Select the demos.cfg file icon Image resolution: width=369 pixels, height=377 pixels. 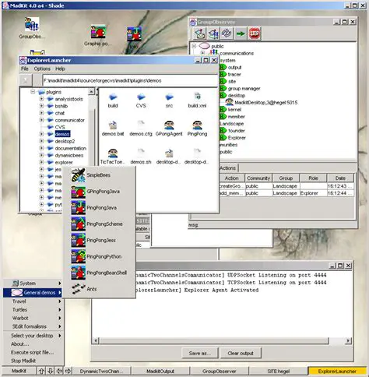coord(141,125)
